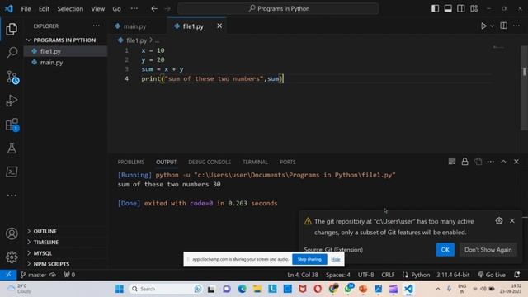The width and height of the screenshot is (528, 297).
Task: Open the Windows Start menu
Action: 119,289
